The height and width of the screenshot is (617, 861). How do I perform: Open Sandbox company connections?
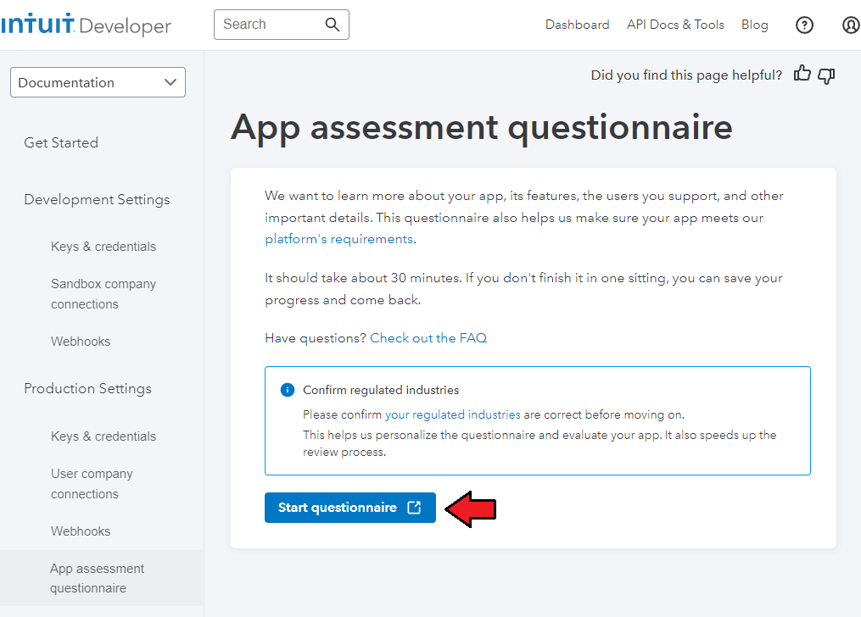click(x=103, y=294)
